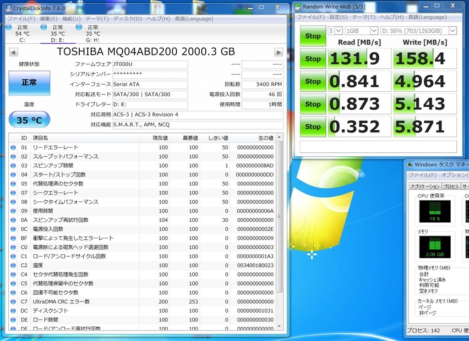Open 機能(U) menu in CrystalDiskInfo
The image size is (469, 341).
click(x=71, y=19)
